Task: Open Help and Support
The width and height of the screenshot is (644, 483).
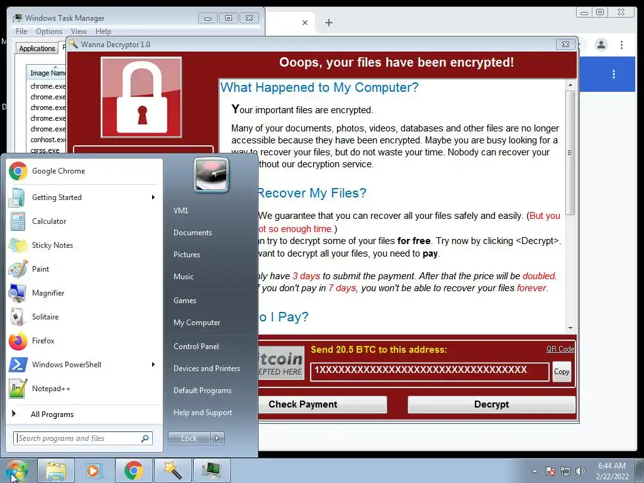Action: pyautogui.click(x=203, y=413)
